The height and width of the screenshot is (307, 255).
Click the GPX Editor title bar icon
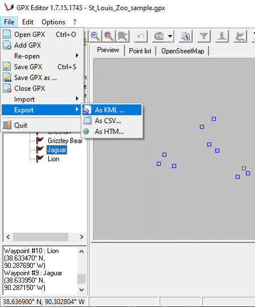tap(9, 7)
